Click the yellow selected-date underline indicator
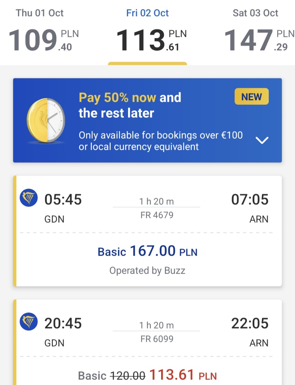 [x=147, y=63]
